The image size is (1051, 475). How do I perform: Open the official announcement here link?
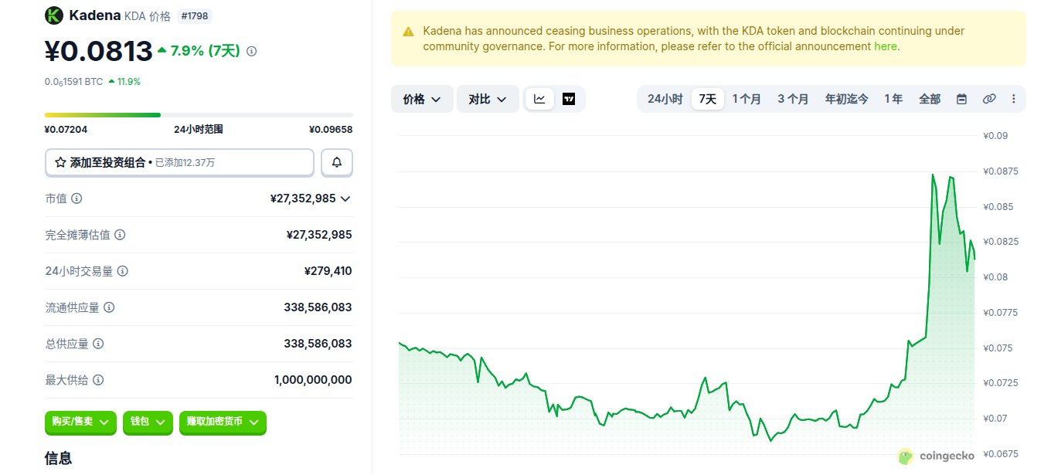tap(886, 46)
